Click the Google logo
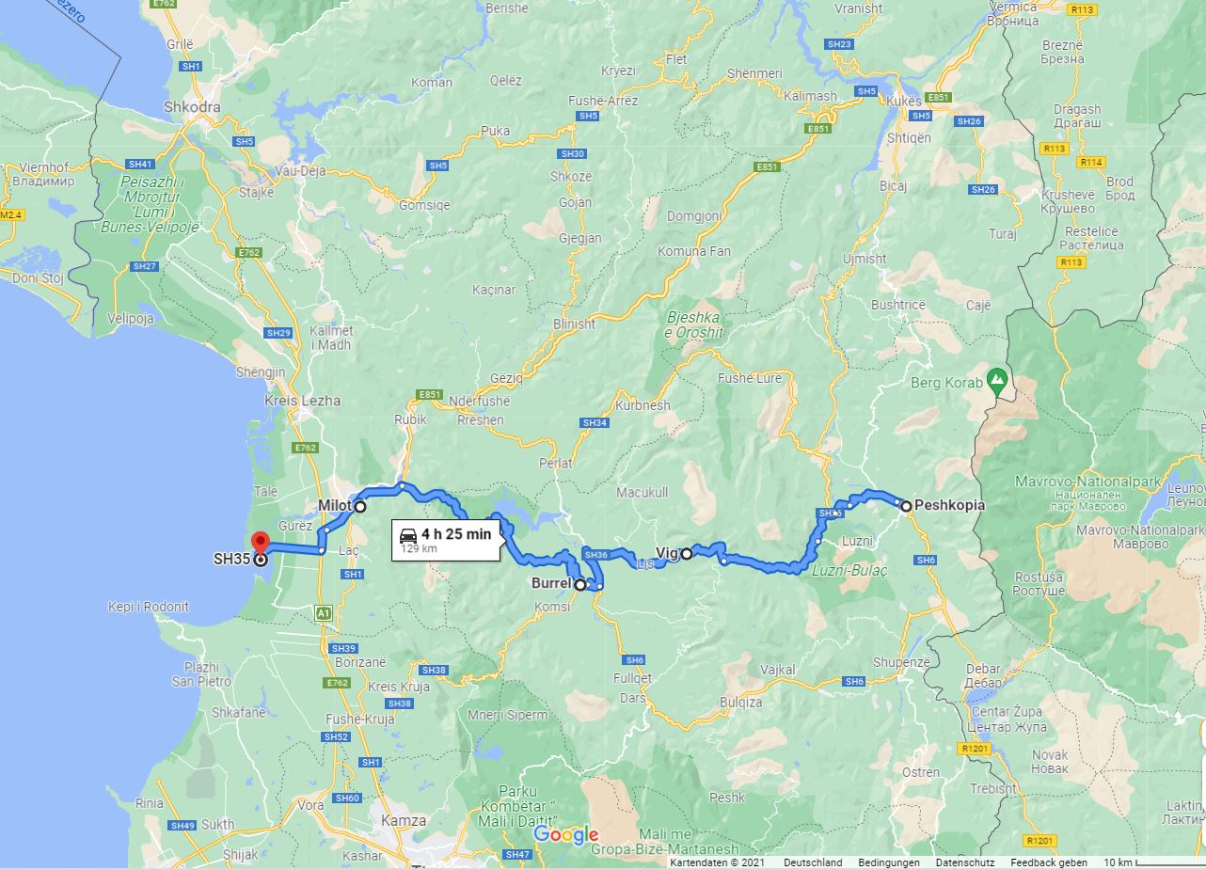Image resolution: width=1206 pixels, height=870 pixels. tap(566, 834)
